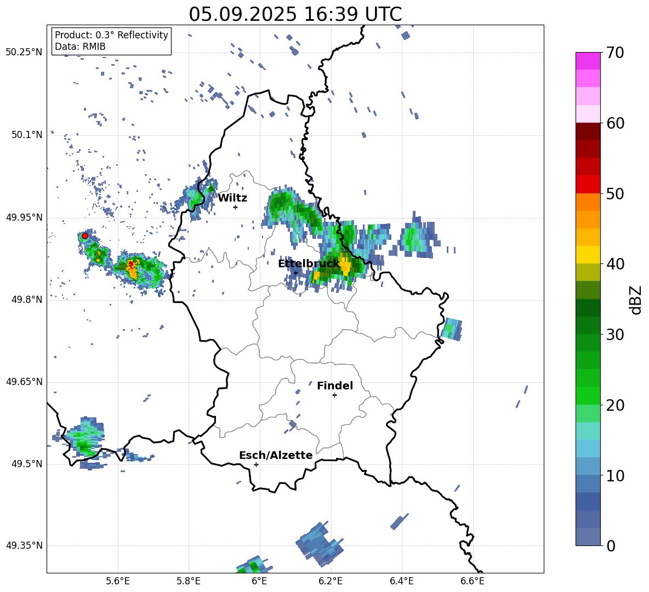The width and height of the screenshot is (649, 592).
Task: Click the 6.4°E longitude label
Action: click(x=401, y=581)
